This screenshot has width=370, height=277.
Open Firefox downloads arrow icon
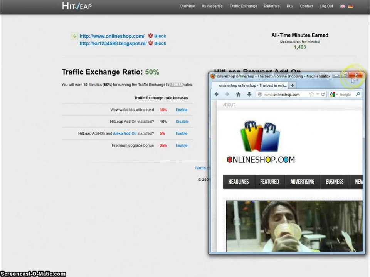249,94
